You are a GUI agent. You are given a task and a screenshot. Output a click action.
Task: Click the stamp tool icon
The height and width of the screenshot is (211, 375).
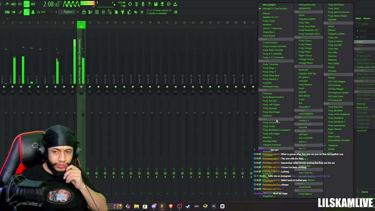pyautogui.click(x=33, y=12)
